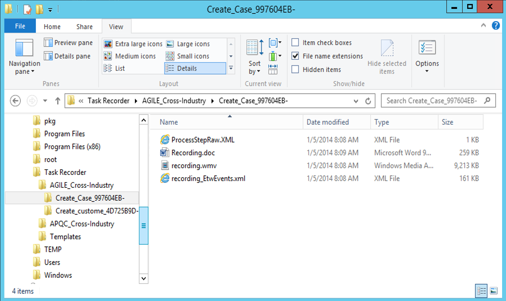This screenshot has height=301, width=506.
Task: Collapse the ribbon with the chevron
Action: click(484, 26)
